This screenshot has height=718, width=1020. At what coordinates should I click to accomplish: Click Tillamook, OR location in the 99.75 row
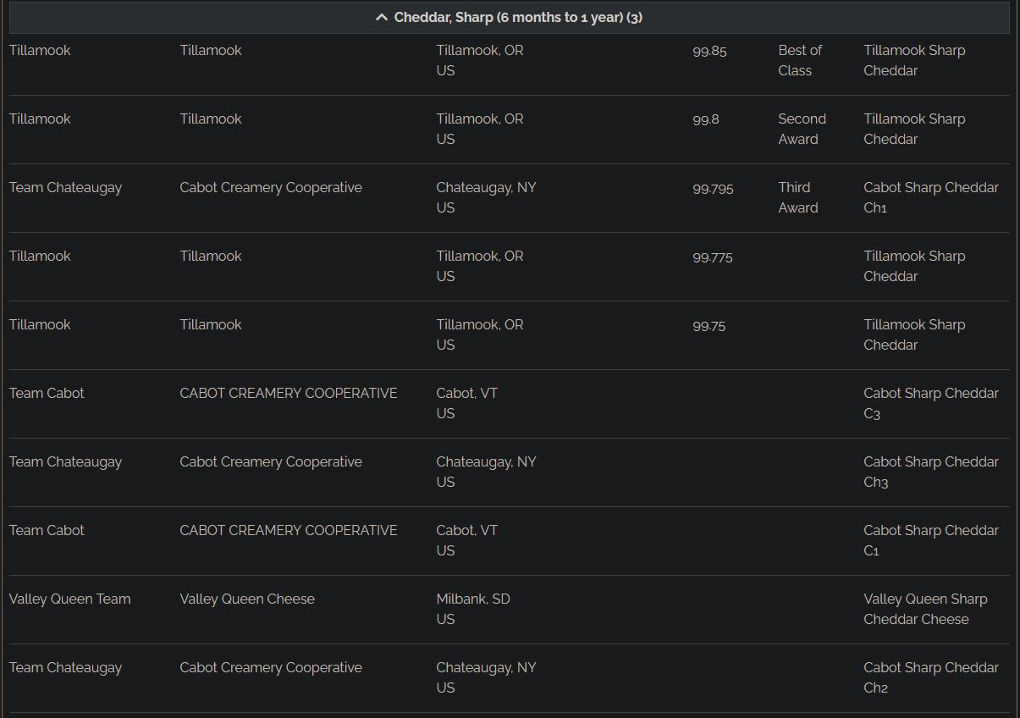[480, 334]
